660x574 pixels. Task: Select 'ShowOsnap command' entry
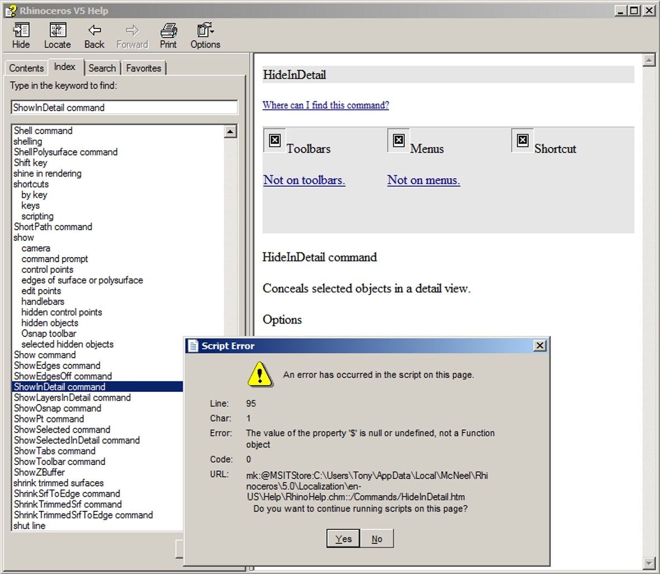(x=57, y=408)
